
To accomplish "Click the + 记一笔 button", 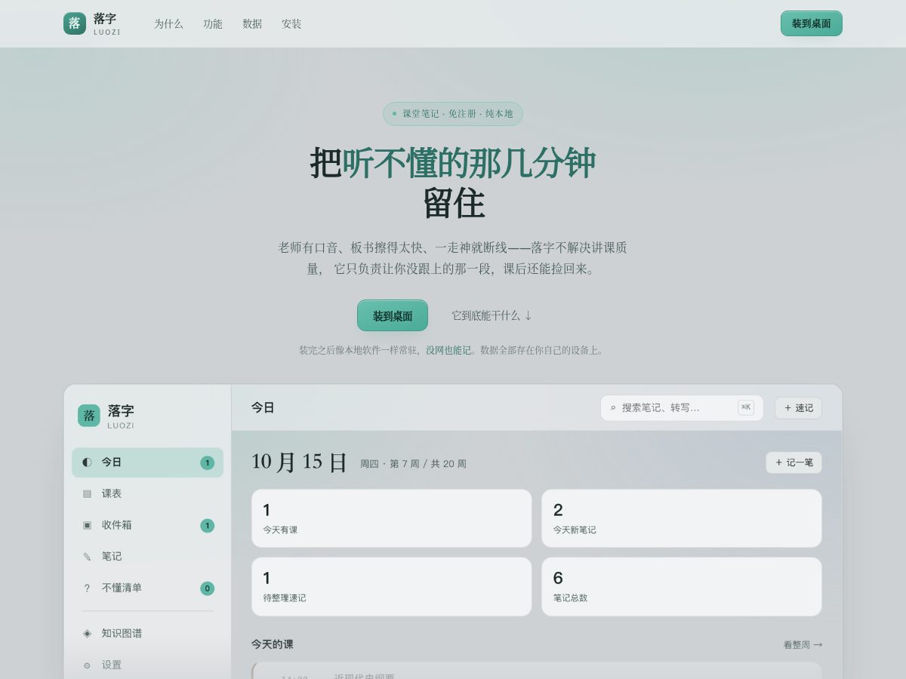I will (794, 462).
